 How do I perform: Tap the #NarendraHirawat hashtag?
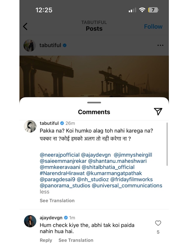tap(62, 173)
